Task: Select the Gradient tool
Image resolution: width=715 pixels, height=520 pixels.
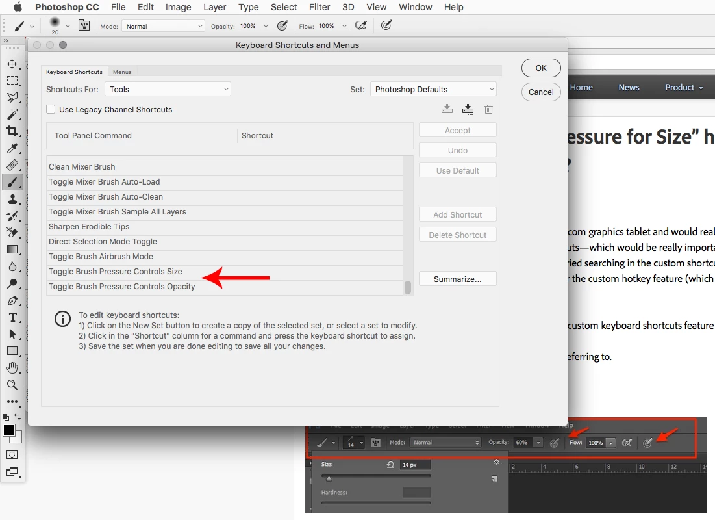Action: coord(12,249)
